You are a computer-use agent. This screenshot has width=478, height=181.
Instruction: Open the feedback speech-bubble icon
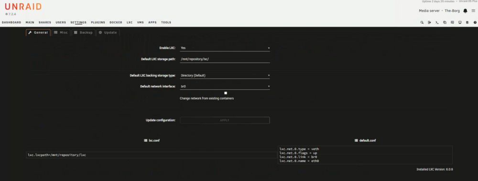tap(452, 22)
